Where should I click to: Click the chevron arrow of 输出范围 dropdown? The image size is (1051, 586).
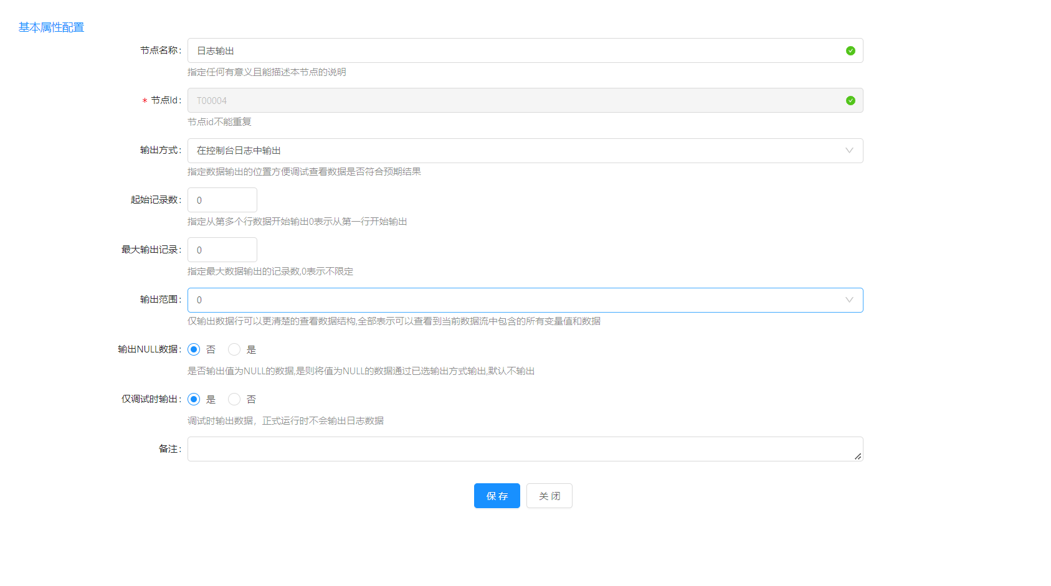tap(849, 300)
